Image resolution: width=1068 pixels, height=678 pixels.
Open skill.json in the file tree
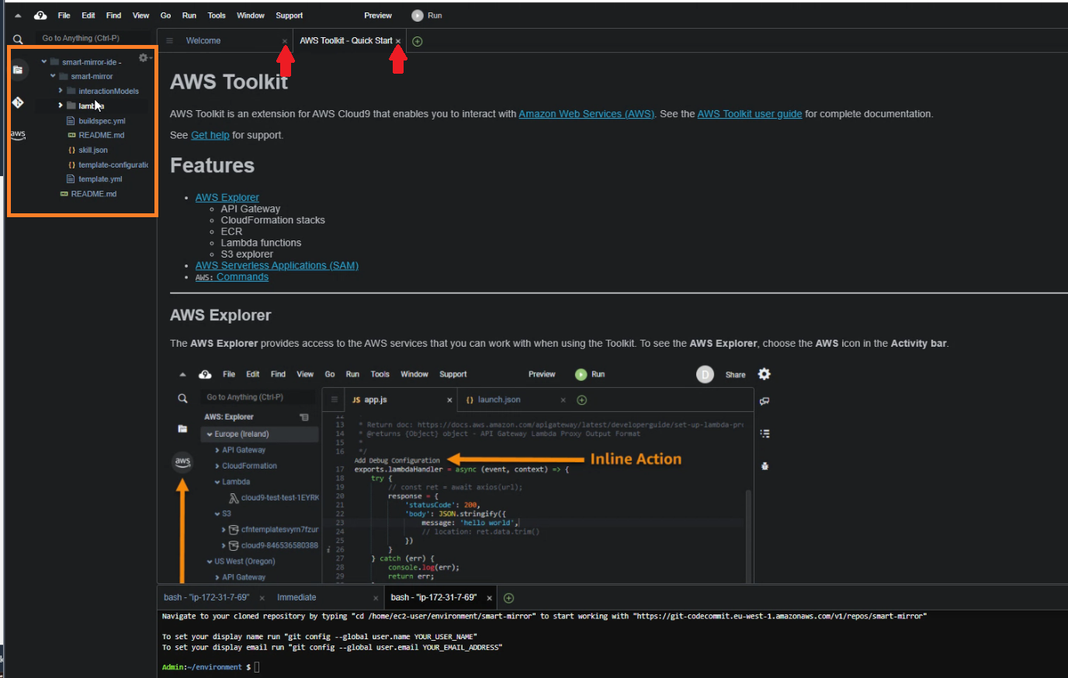point(92,150)
